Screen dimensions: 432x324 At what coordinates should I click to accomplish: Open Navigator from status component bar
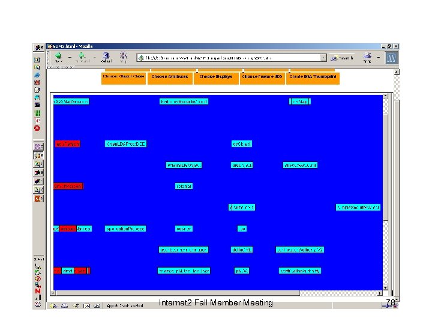point(53,305)
